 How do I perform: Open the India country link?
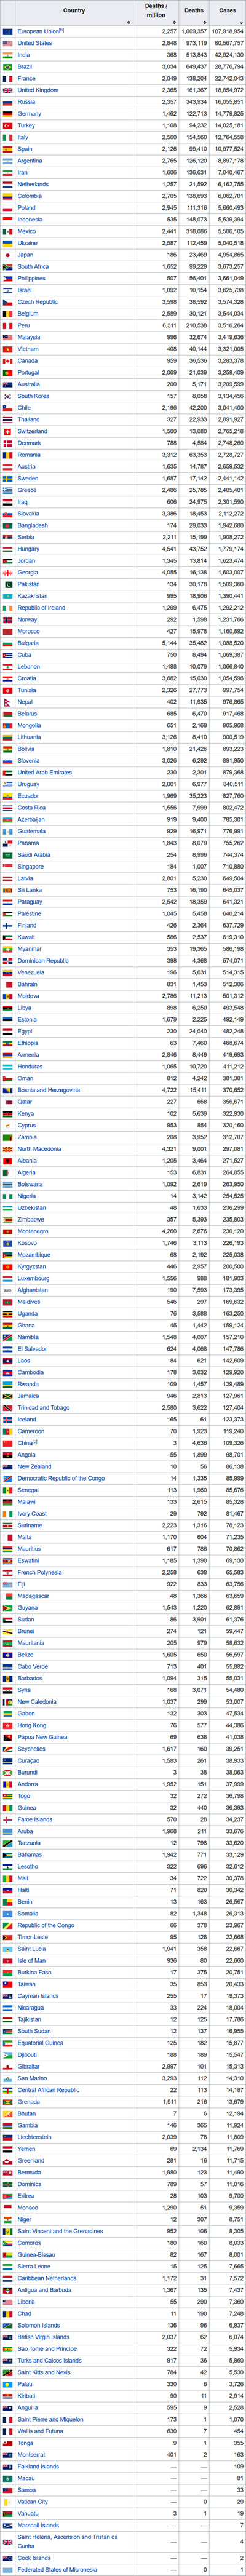24,54
